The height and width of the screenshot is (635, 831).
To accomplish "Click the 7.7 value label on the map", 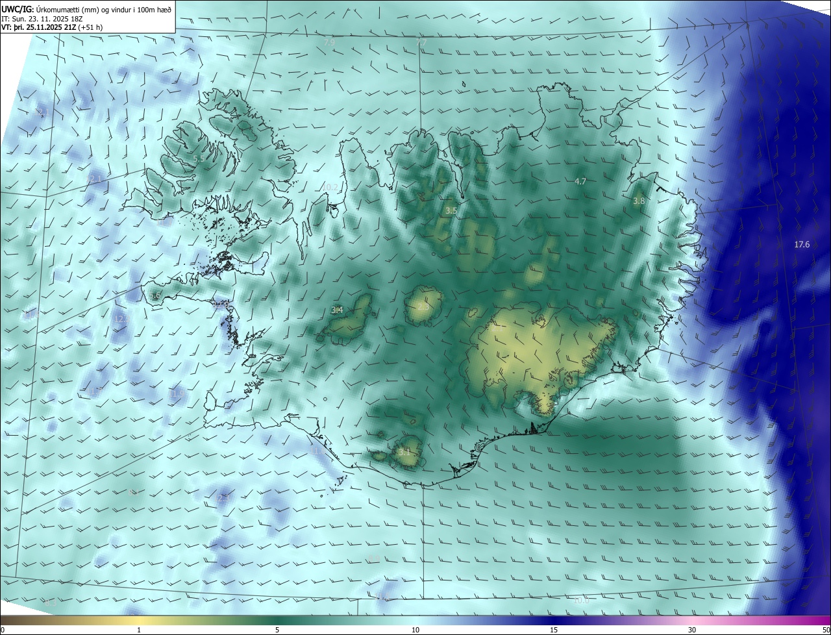I will tap(421, 42).
